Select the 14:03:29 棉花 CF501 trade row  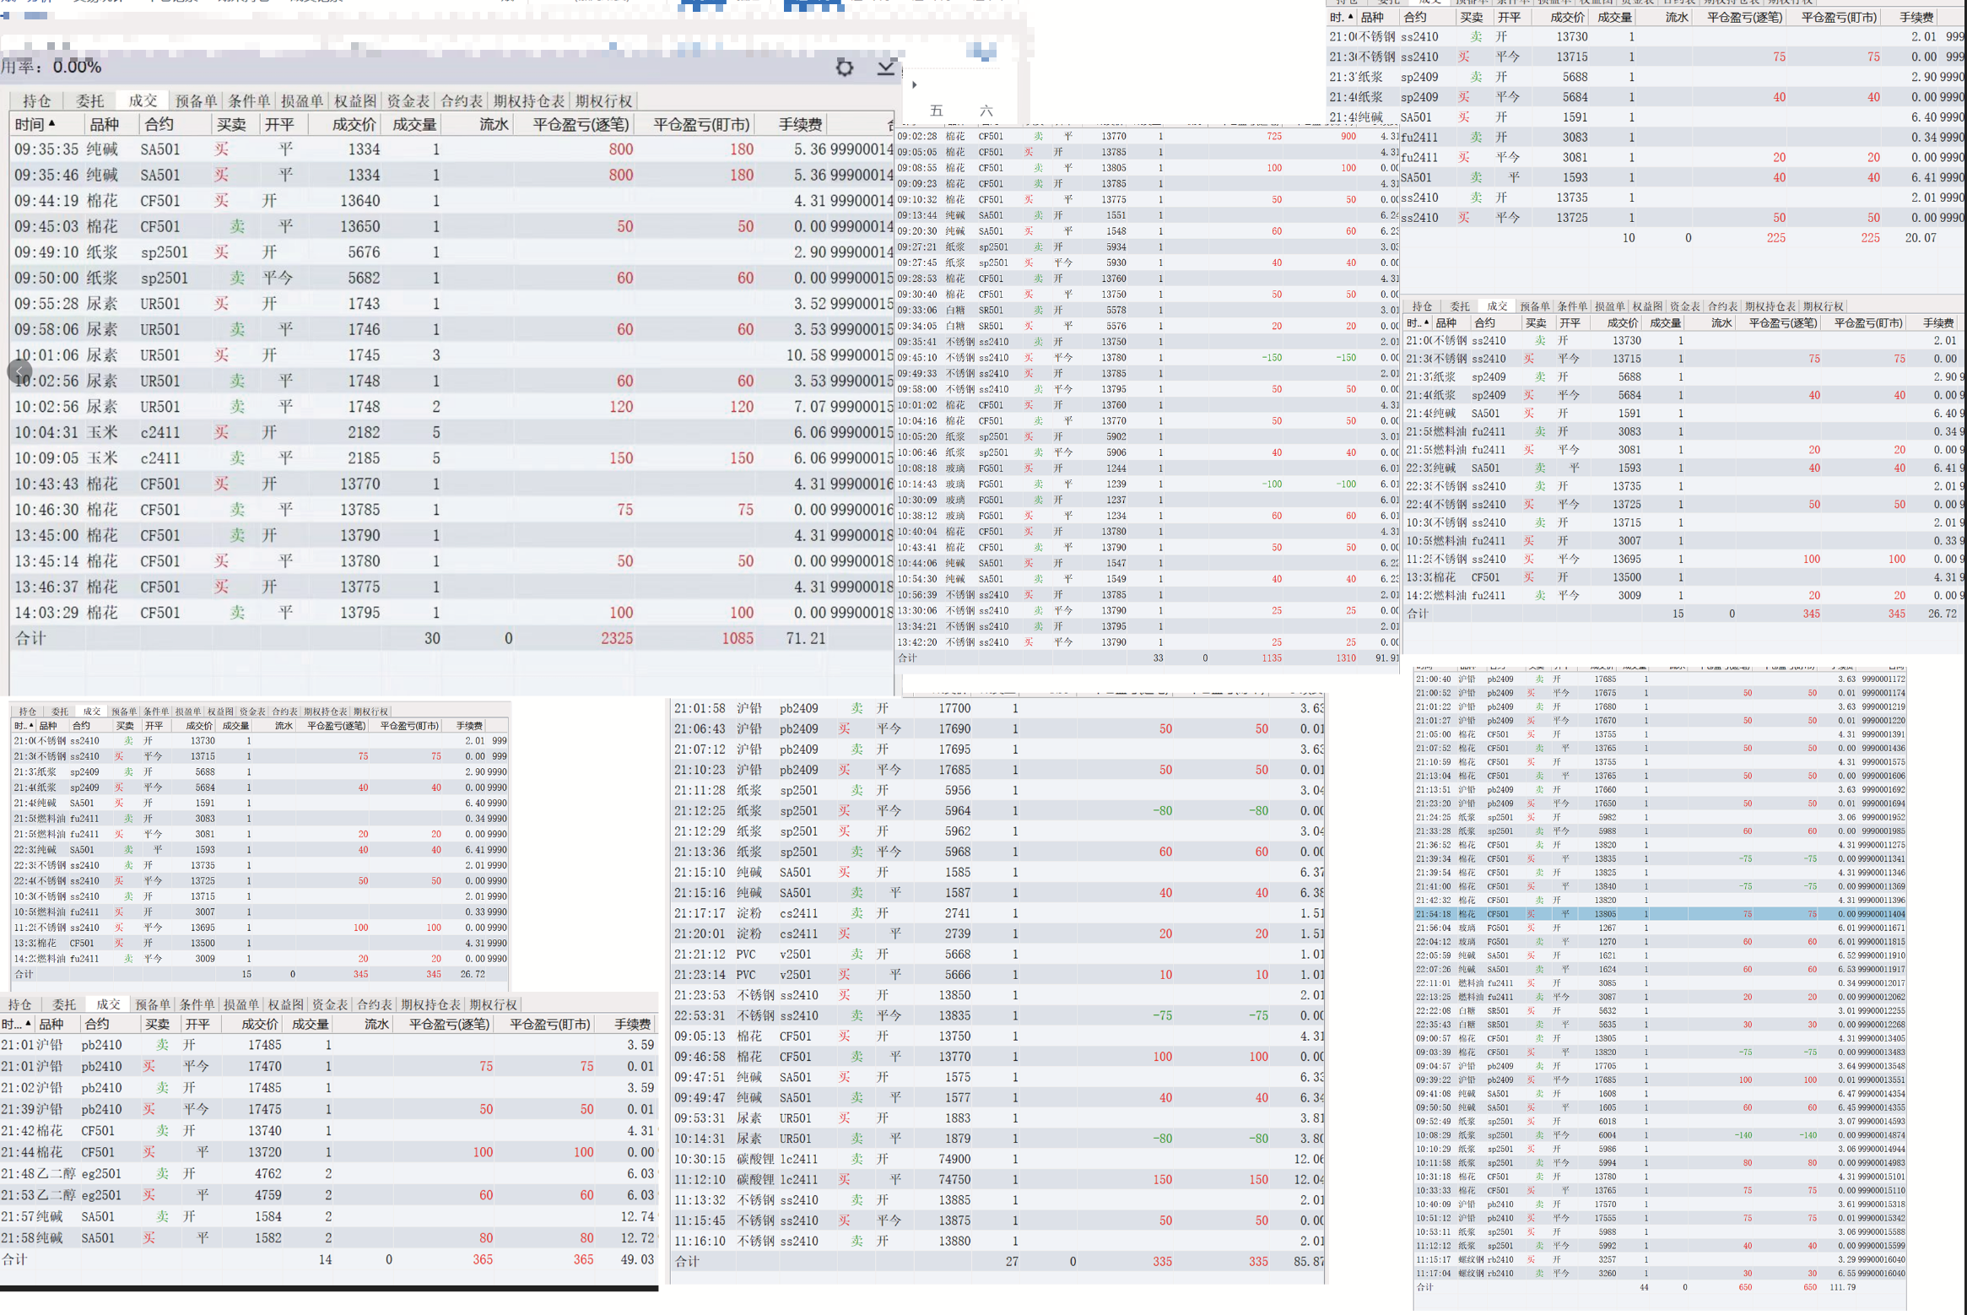[x=452, y=613]
